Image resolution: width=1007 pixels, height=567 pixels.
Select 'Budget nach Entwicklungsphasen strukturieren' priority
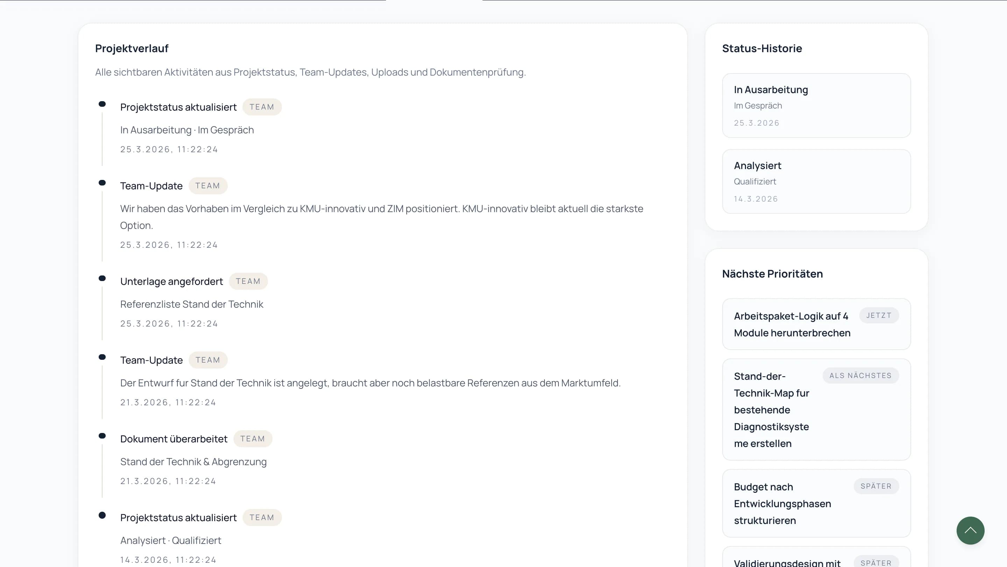tap(782, 504)
